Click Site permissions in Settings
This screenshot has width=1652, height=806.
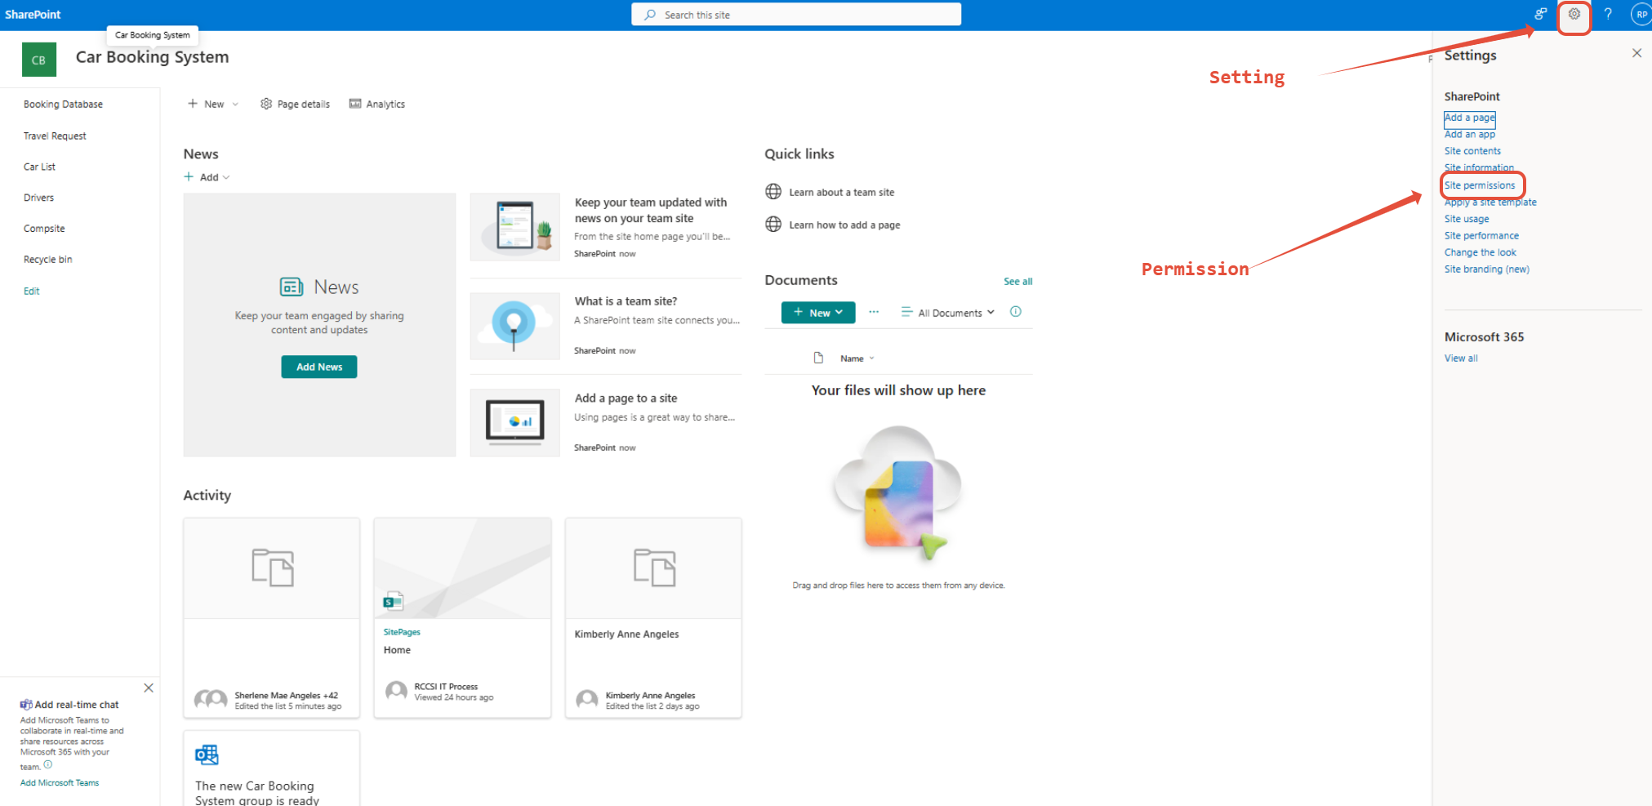pyautogui.click(x=1479, y=185)
